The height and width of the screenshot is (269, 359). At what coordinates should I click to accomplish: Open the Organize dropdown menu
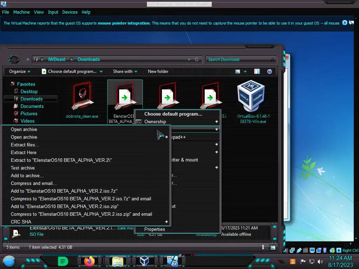coord(20,71)
